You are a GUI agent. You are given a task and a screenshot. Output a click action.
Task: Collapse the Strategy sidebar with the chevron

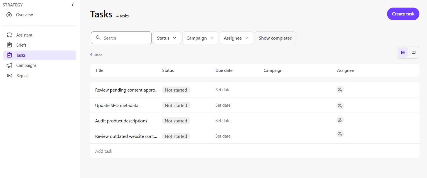73,5
